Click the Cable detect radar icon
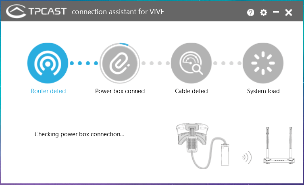Viewport: 304px width, 185px height. [x=191, y=63]
